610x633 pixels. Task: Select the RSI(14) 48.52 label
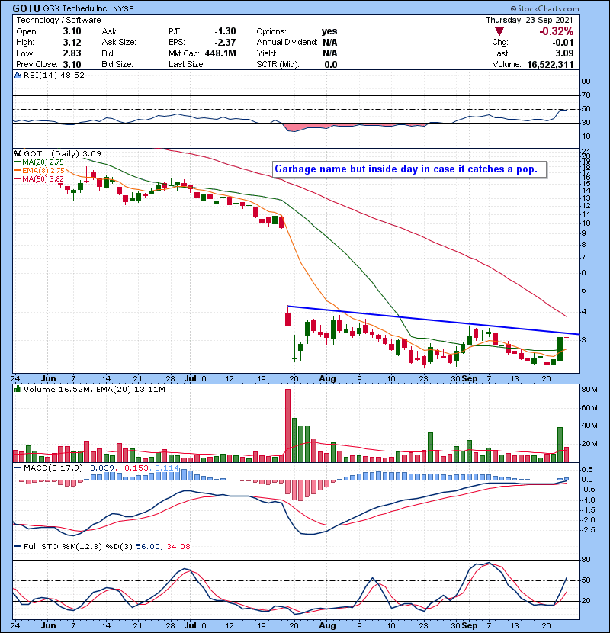(x=54, y=75)
